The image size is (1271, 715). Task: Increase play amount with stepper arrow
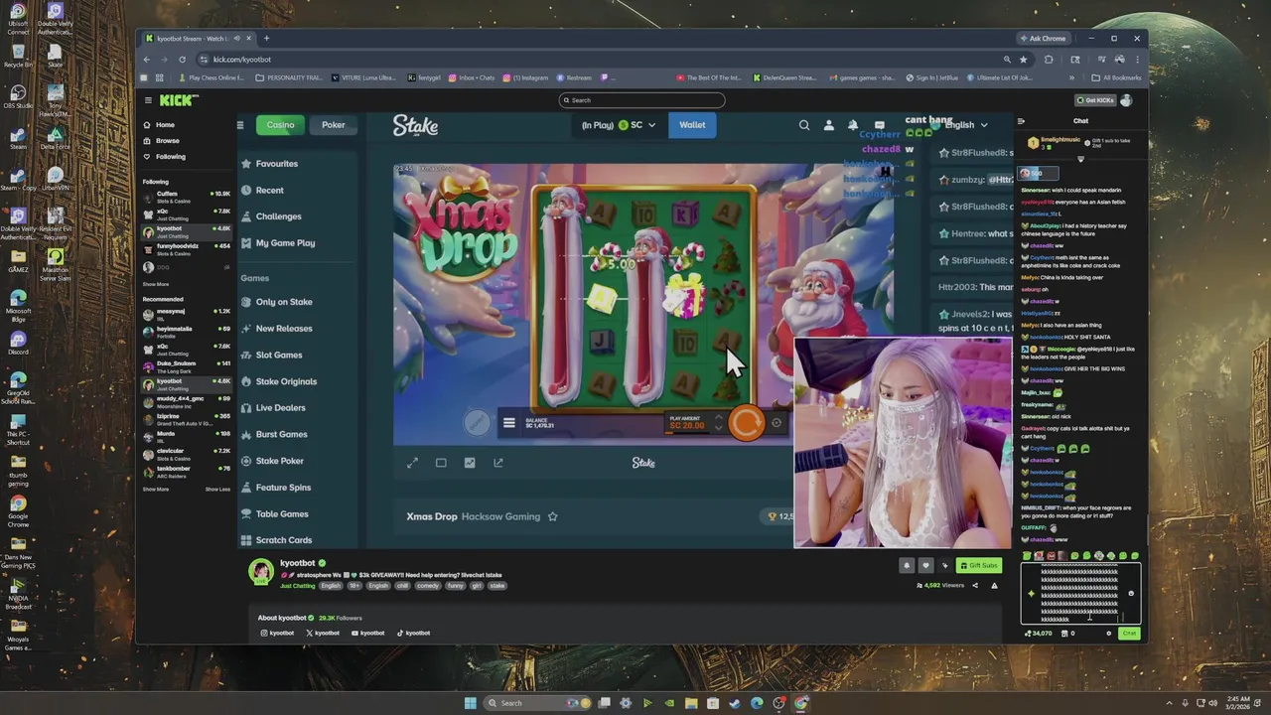click(718, 418)
